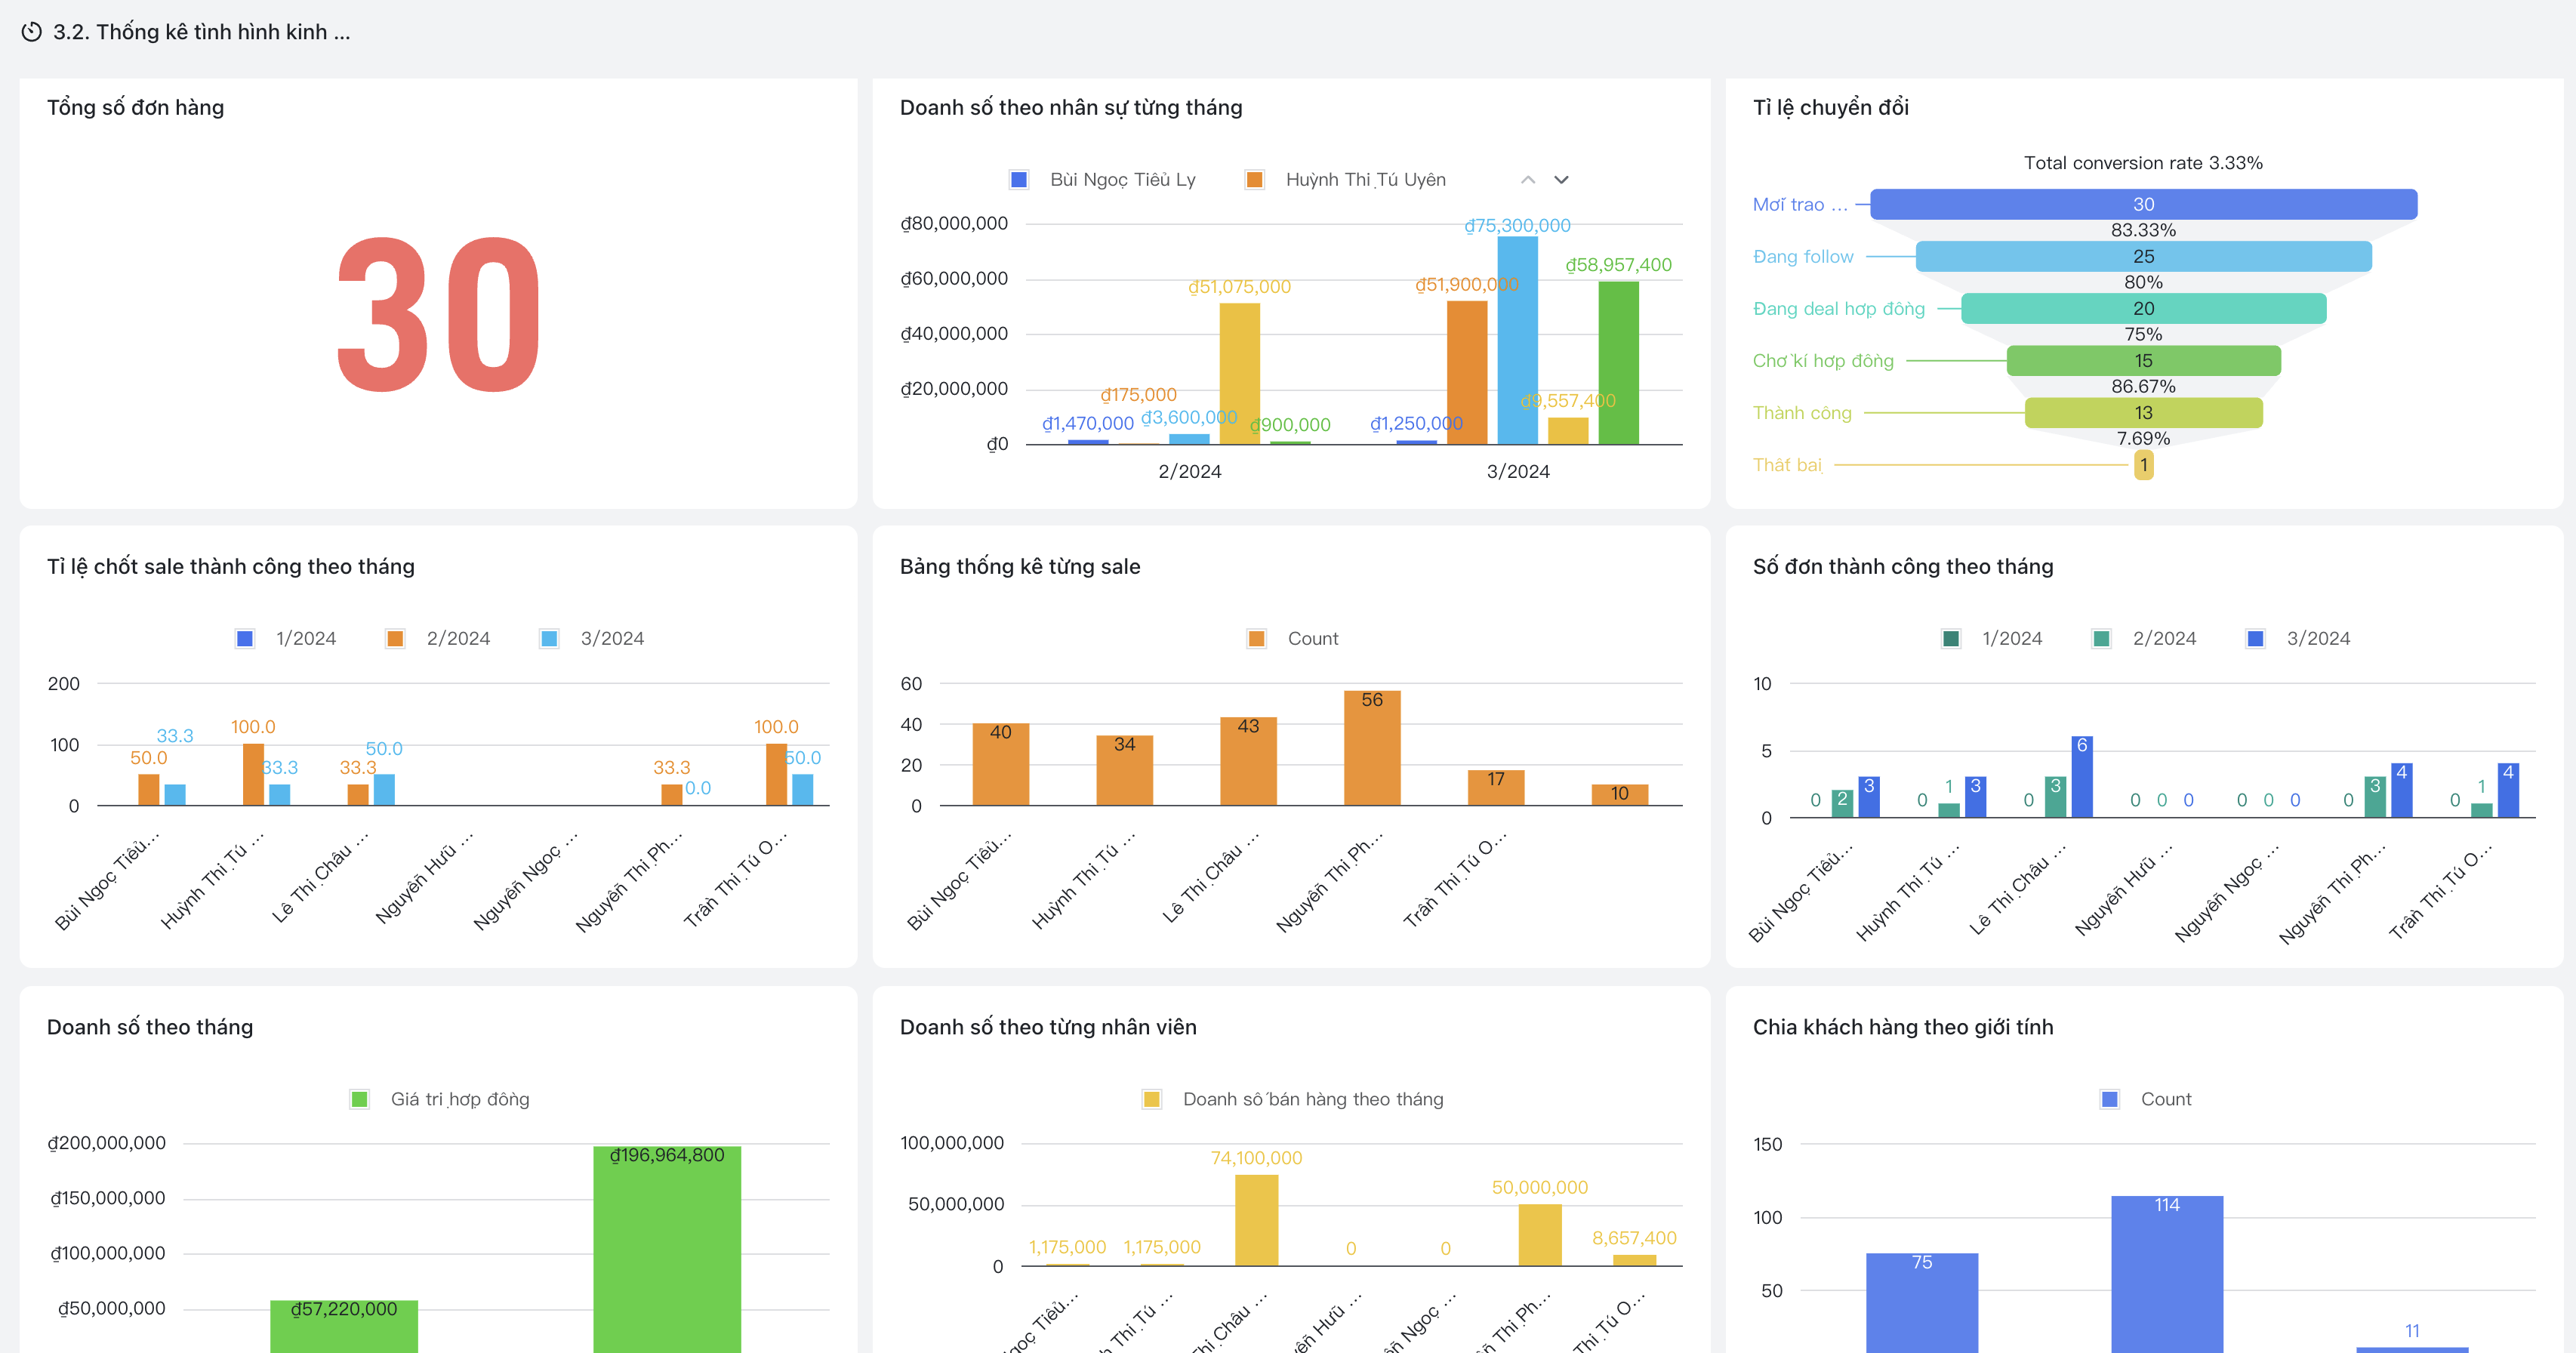This screenshot has width=2576, height=1353.
Task: Toggle 3/2024 legend in Tỉ lệ chốt sale chart
Action: click(592, 638)
